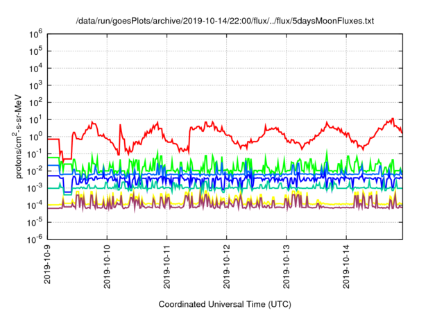444x311 pixels.
Task: Click the plot title file path text
Action: [x=225, y=21]
